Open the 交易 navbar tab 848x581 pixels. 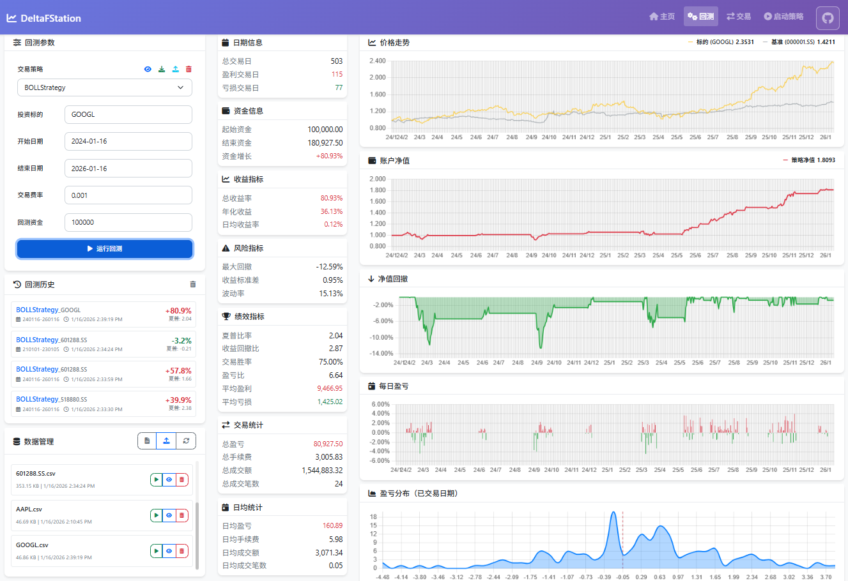(739, 17)
